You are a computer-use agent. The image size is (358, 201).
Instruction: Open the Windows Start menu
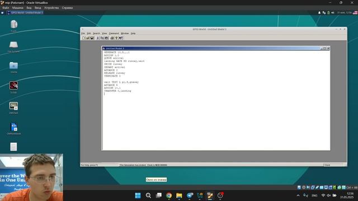click(x=138, y=195)
